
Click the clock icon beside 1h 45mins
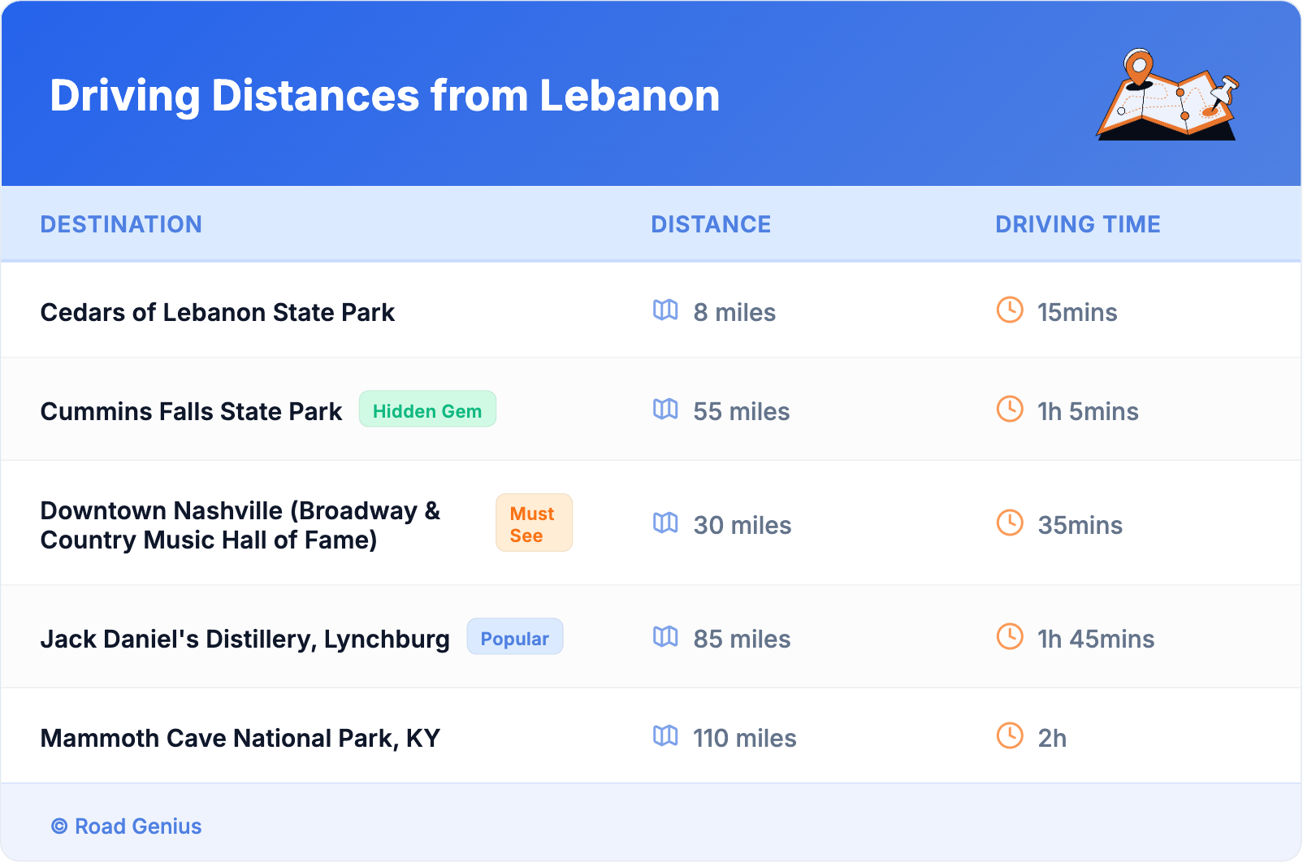point(1010,637)
